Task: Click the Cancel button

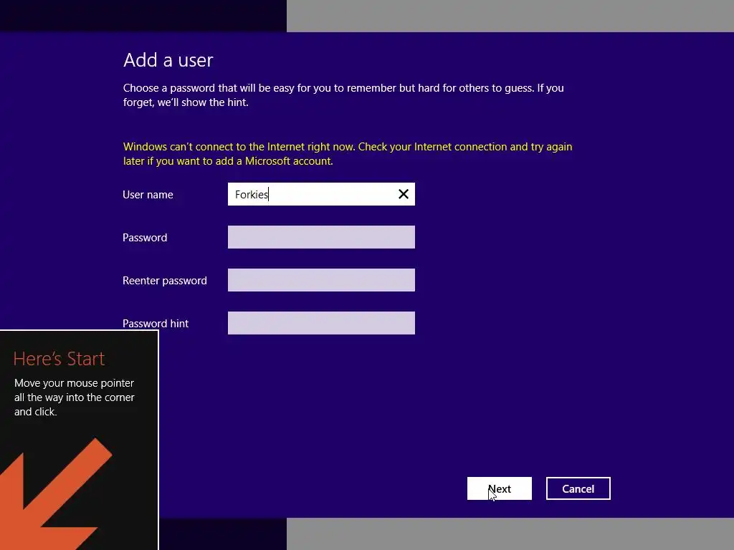Action: (x=578, y=488)
